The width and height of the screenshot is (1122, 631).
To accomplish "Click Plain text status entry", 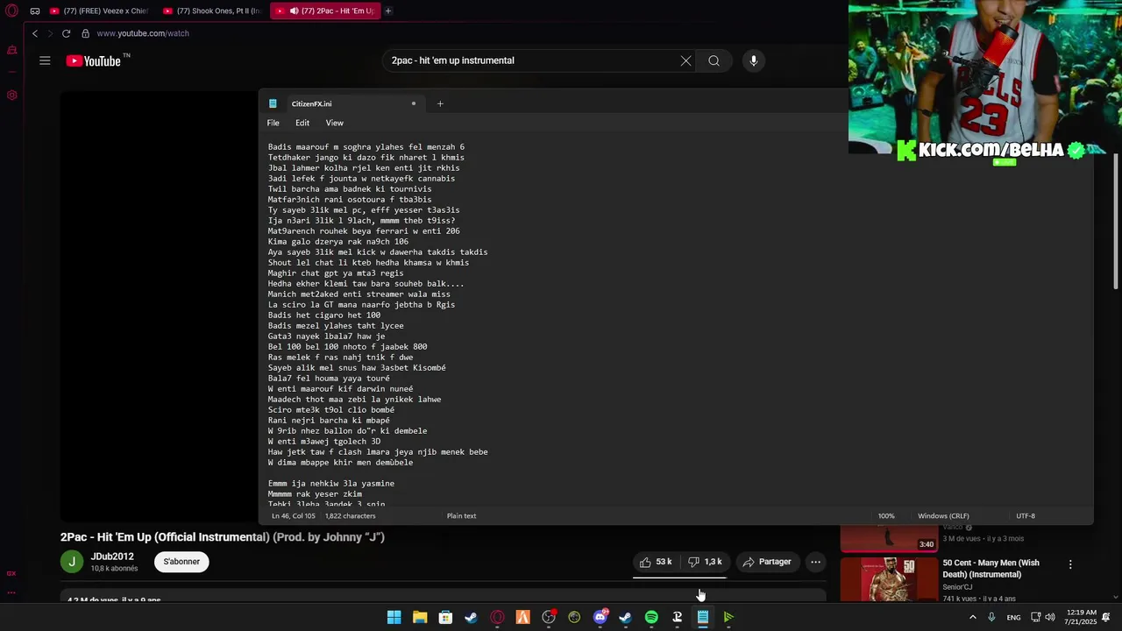I will tap(462, 516).
